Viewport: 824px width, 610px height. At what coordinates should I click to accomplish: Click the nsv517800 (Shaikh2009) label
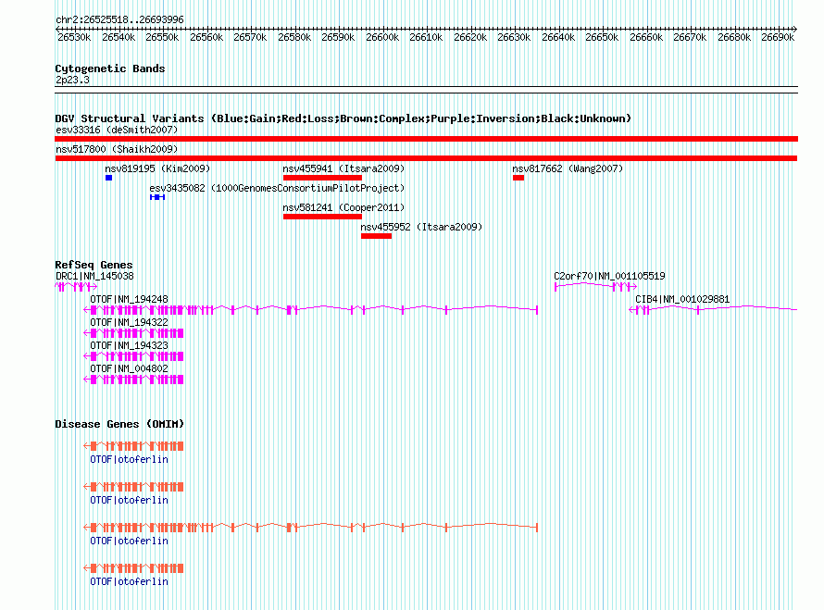[x=117, y=149]
